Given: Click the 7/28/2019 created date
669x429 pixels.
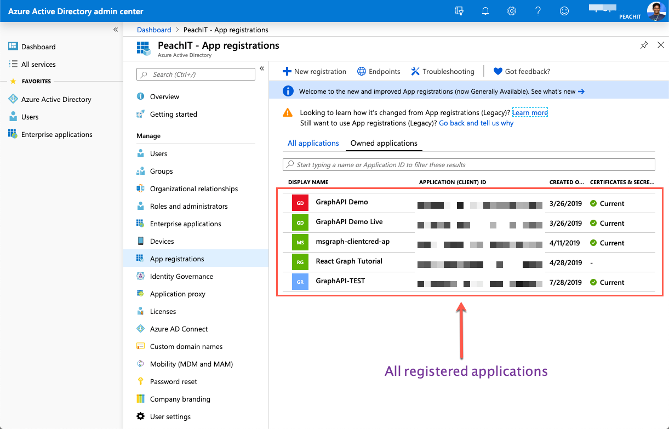Looking at the screenshot, I should pos(565,283).
